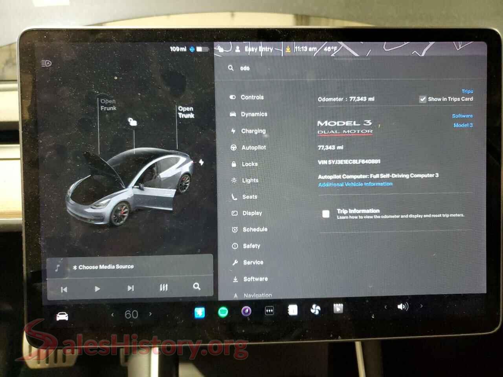503x377 pixels.
Task: Open the Locks settings menu
Action: (244, 164)
